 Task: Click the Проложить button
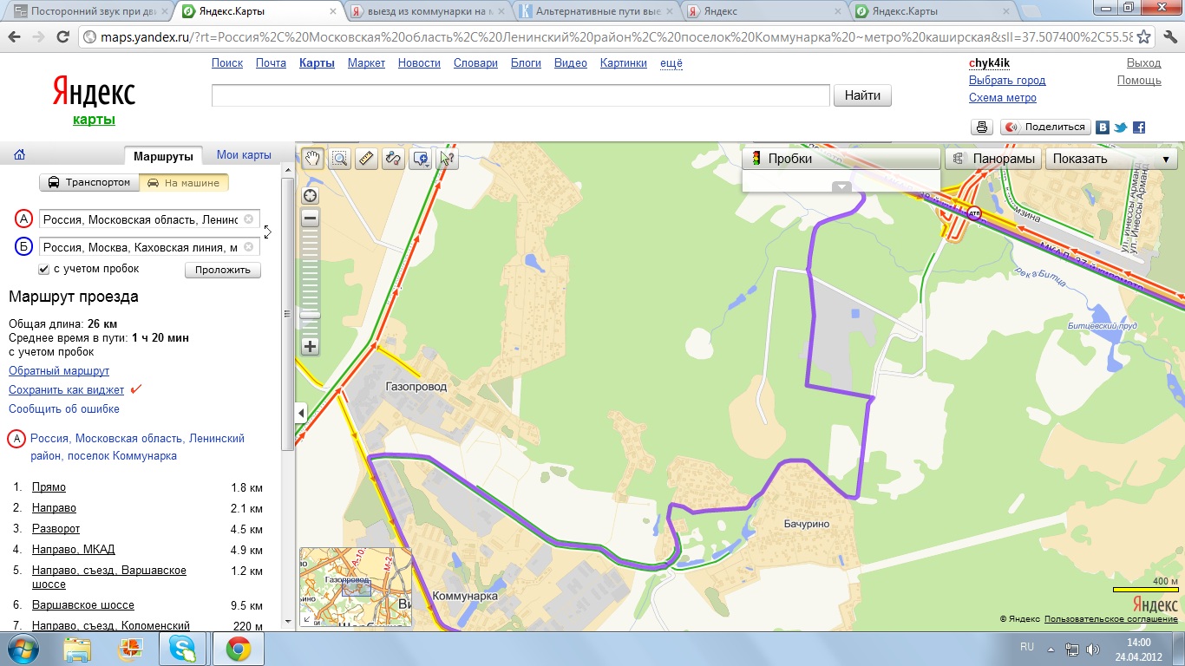223,270
